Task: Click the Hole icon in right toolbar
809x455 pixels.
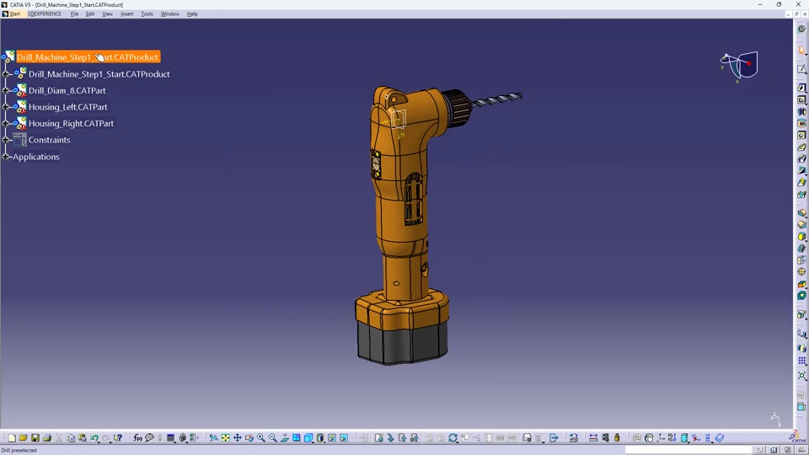Action: click(x=801, y=135)
